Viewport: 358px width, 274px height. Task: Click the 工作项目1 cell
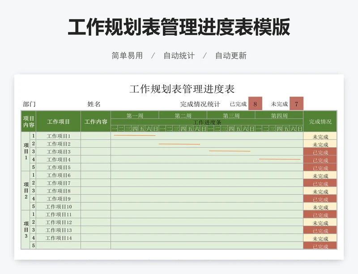[x=59, y=136]
